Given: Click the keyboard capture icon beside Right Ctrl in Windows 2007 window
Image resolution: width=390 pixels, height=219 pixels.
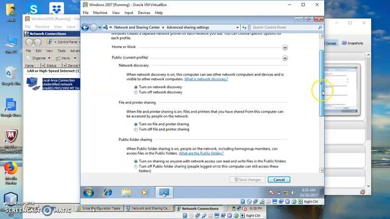Looking at the screenshot, I should pos(300,201).
